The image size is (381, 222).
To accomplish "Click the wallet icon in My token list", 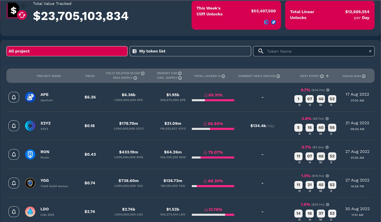I will [x=135, y=51].
